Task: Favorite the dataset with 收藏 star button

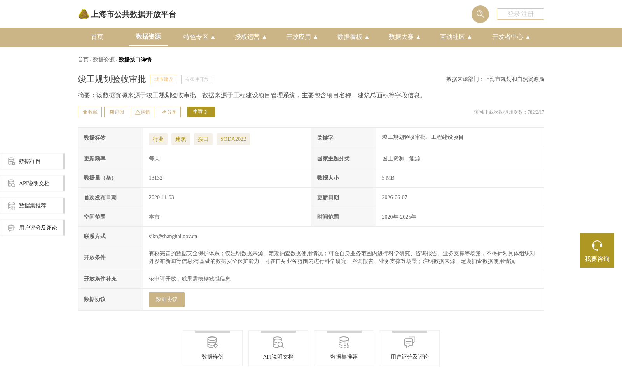Action: click(x=90, y=112)
